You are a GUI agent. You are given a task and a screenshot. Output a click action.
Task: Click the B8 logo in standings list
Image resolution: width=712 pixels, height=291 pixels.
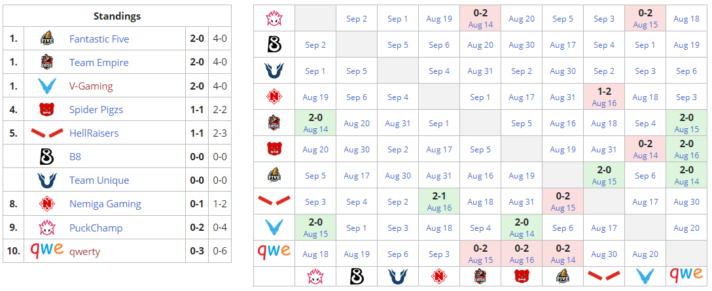pyautogui.click(x=46, y=157)
